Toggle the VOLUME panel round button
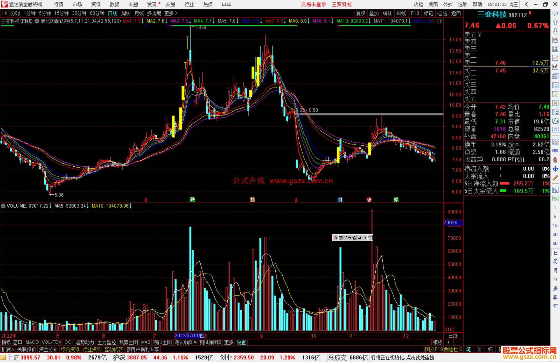560x362 pixels. tap(3, 206)
